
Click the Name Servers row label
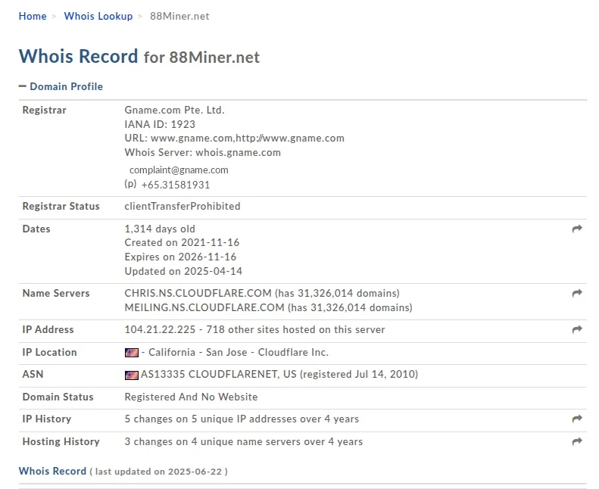pyautogui.click(x=56, y=293)
